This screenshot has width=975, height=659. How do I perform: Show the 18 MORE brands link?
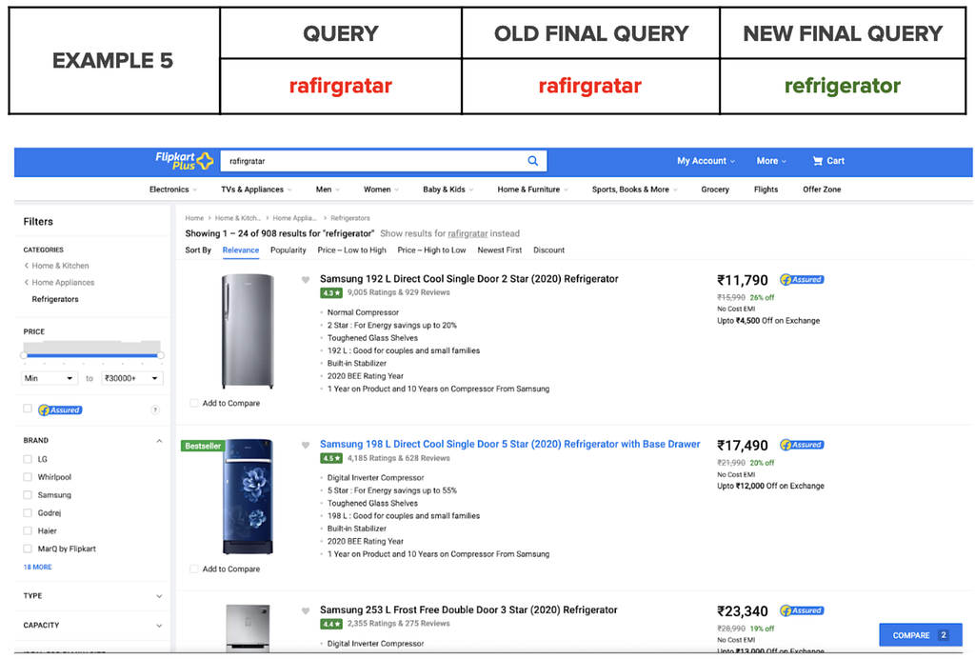(x=37, y=567)
